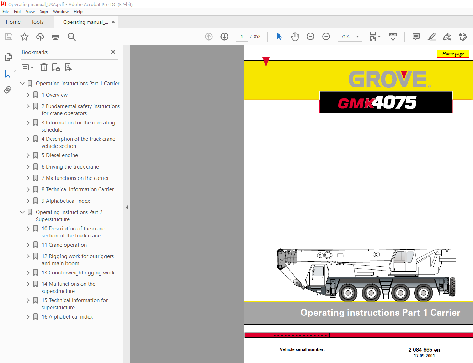This screenshot has width=473, height=363.
Task: Expand 7 Malfunctions on the carrier bookmark
Action: [x=28, y=178]
